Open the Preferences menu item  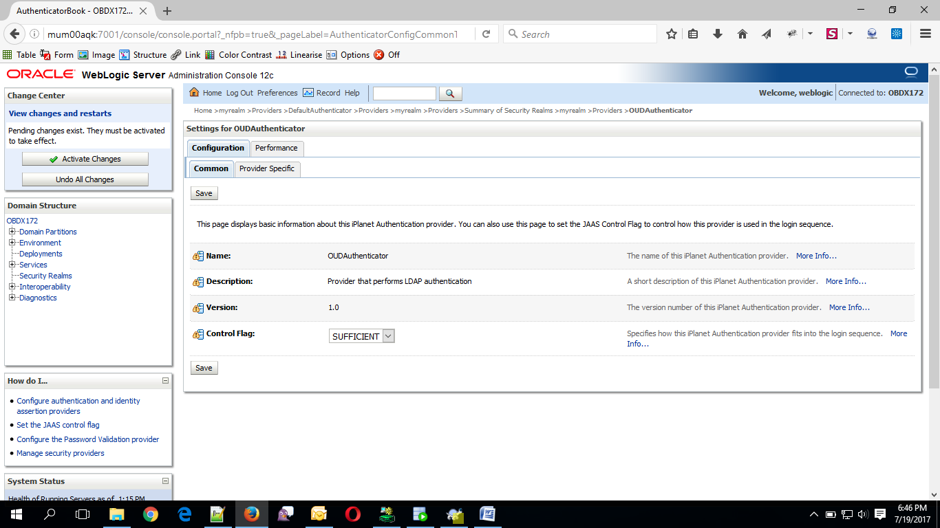pos(277,93)
